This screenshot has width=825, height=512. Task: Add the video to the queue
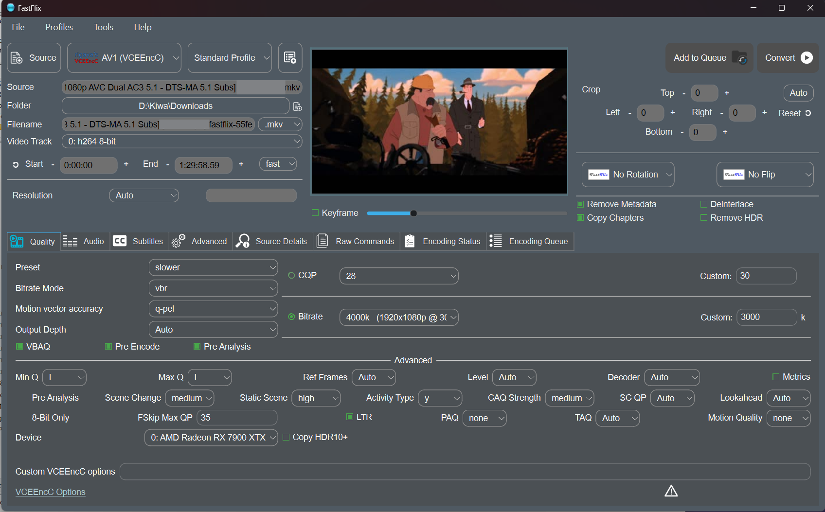709,58
